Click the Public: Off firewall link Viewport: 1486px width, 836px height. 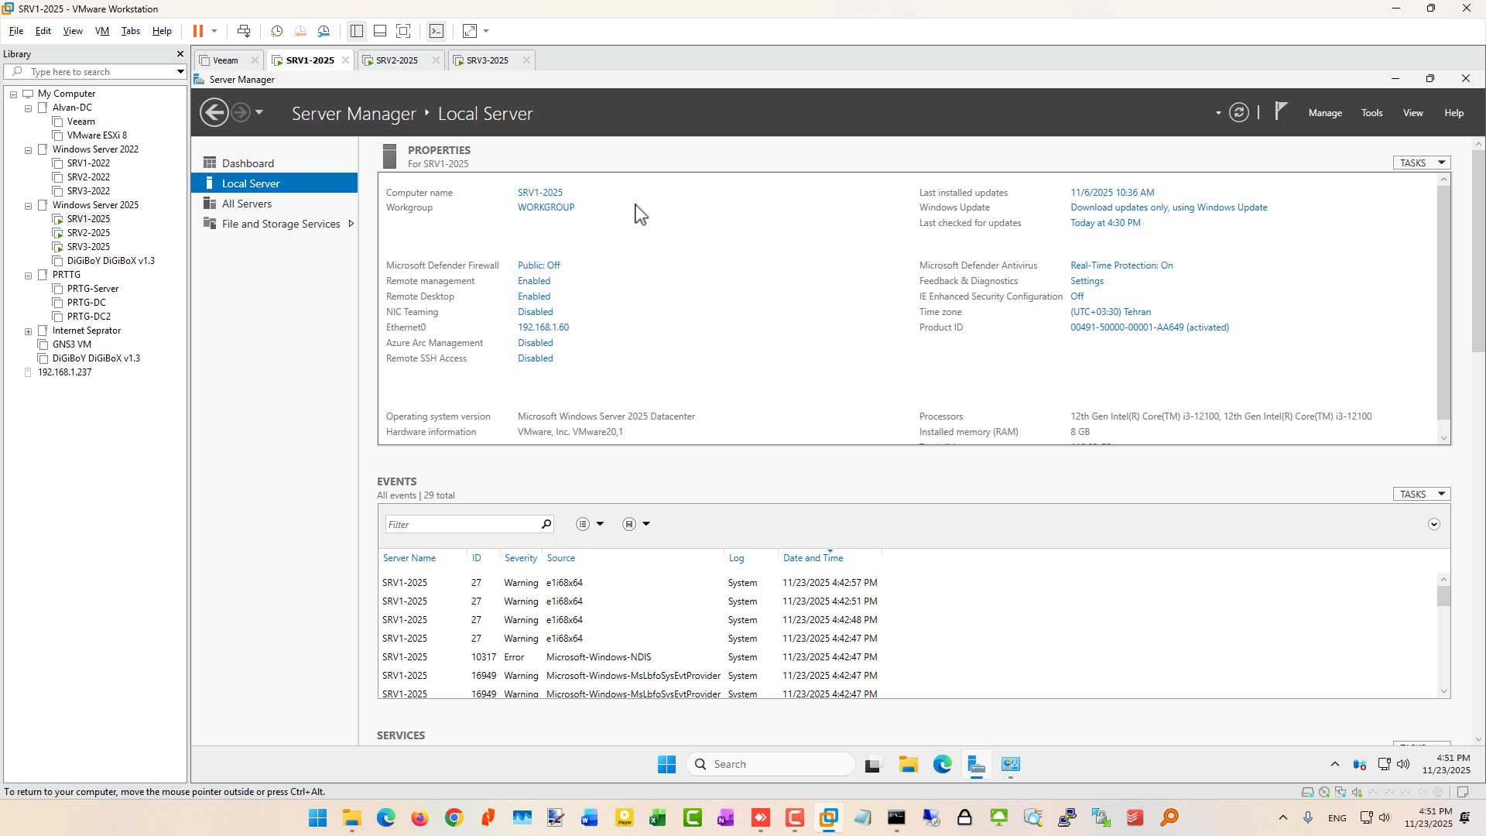[x=539, y=266]
